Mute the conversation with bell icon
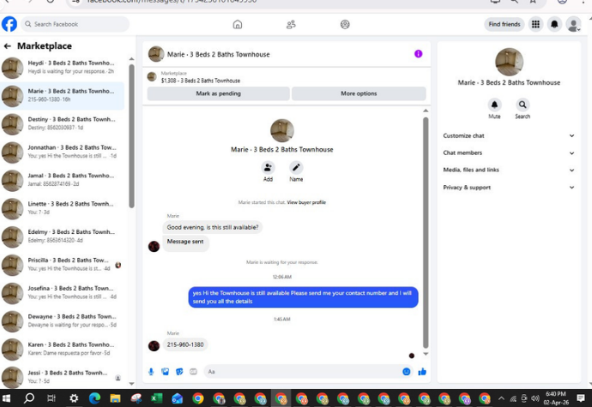This screenshot has width=592, height=407. (x=494, y=105)
